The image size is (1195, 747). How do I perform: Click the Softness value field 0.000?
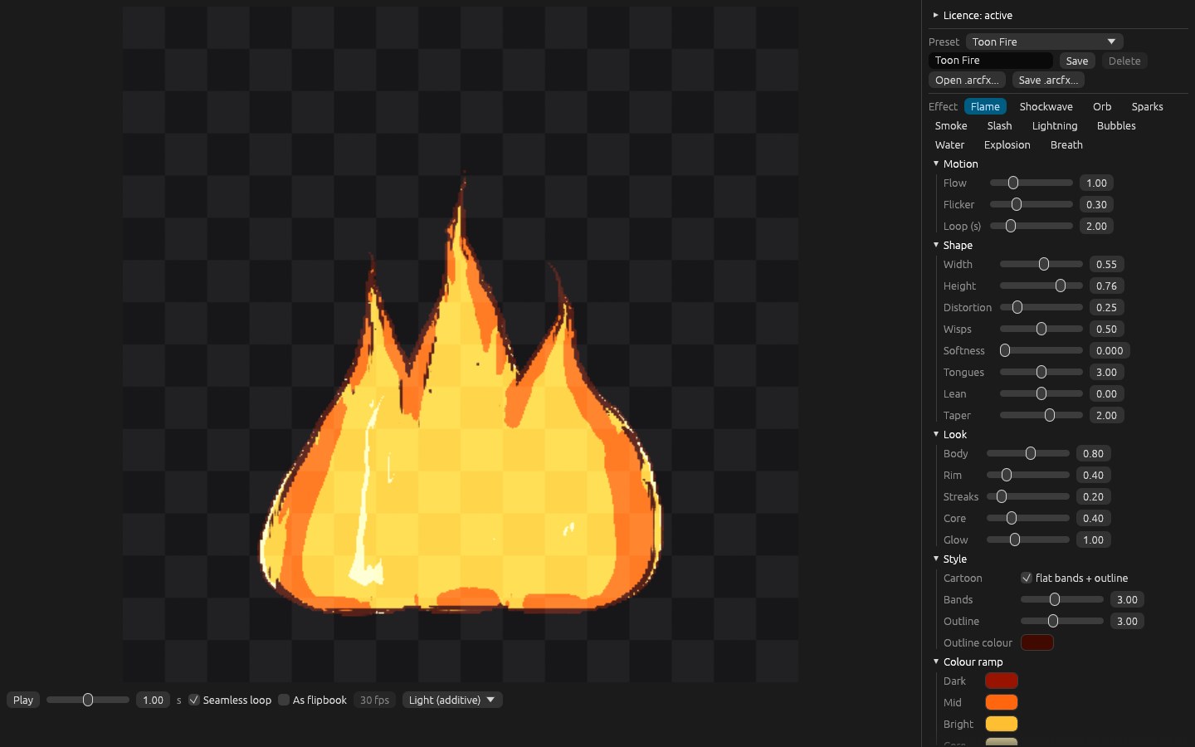pos(1110,350)
